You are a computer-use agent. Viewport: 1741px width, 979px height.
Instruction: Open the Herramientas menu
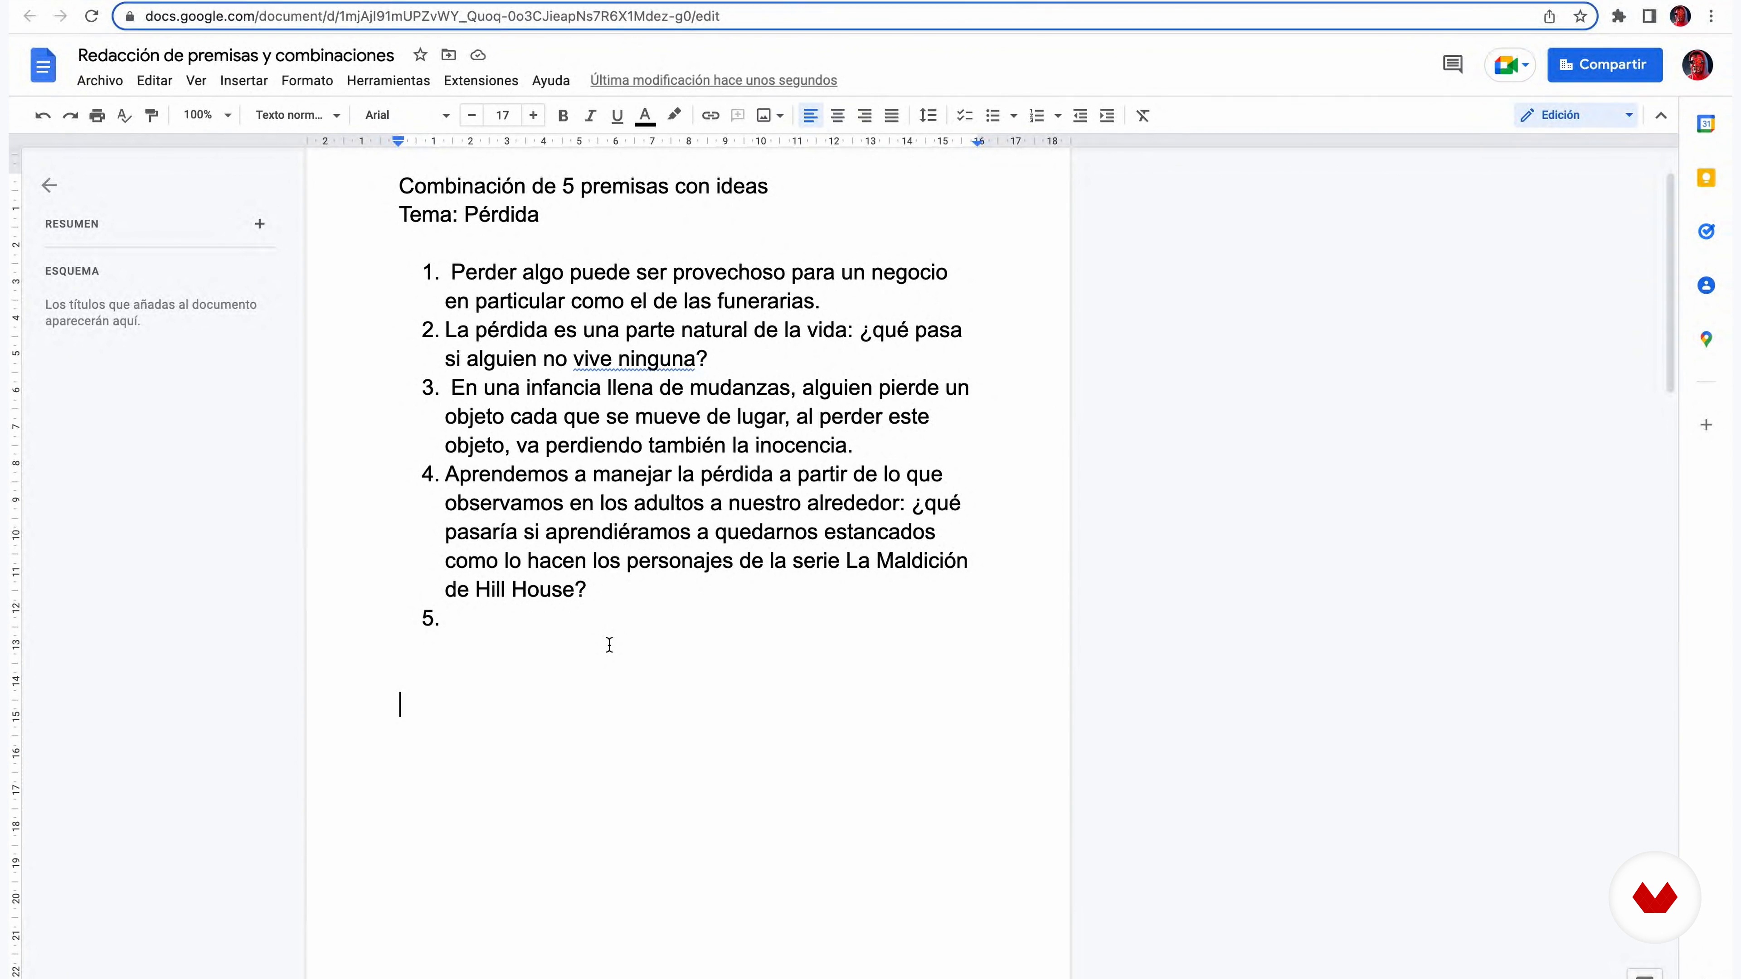click(x=388, y=80)
